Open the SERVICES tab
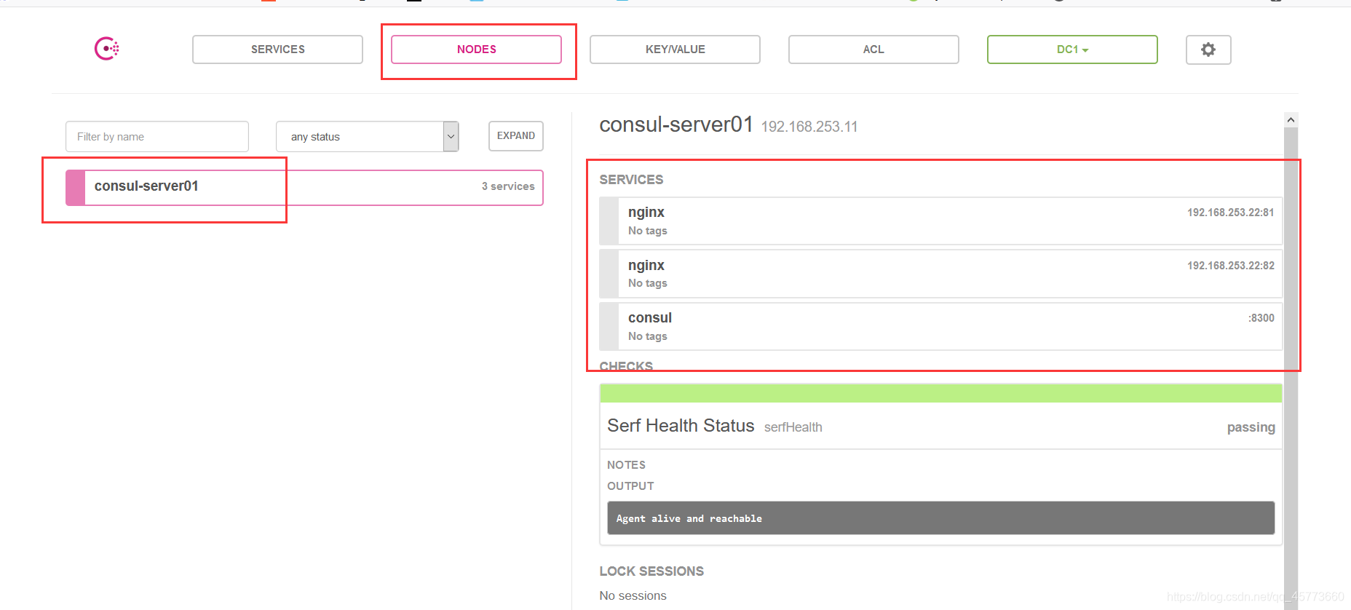The width and height of the screenshot is (1351, 610). [277, 49]
